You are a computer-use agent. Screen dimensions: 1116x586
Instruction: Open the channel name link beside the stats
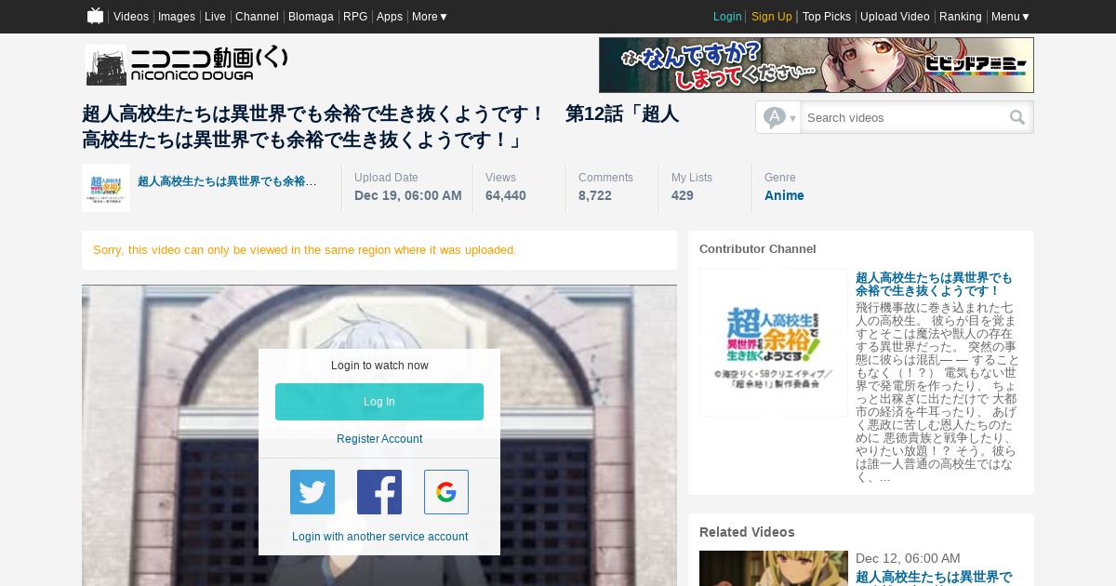pyautogui.click(x=227, y=181)
